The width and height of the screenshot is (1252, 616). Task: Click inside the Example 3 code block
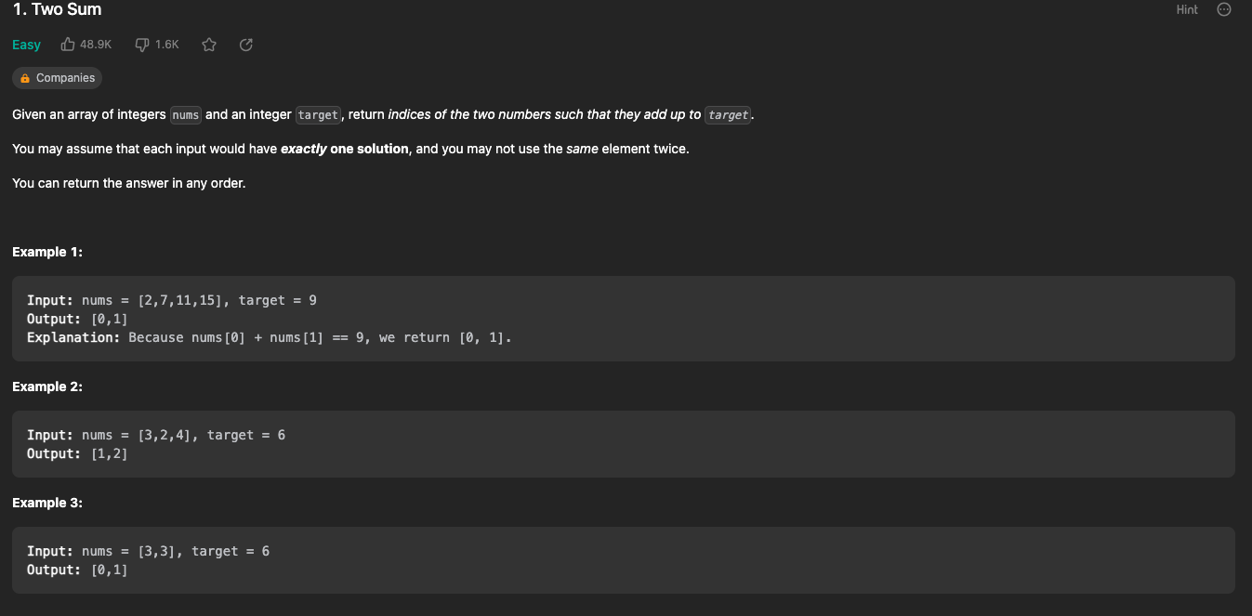624,560
